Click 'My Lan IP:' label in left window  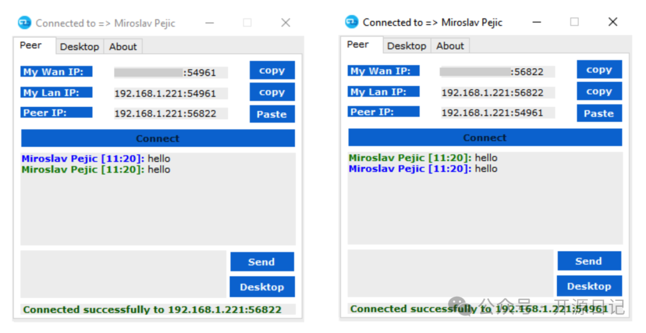[56, 92]
